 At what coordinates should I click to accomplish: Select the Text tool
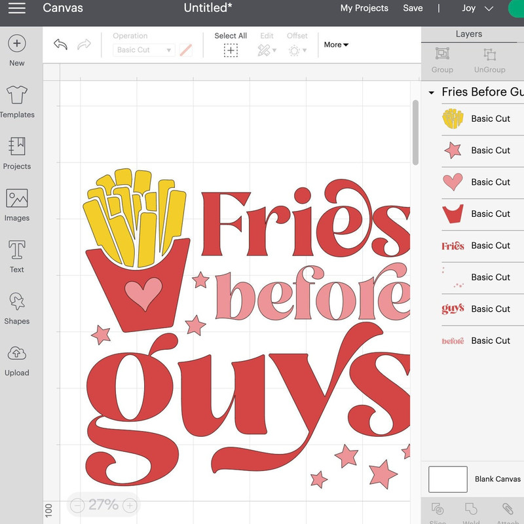(16, 250)
